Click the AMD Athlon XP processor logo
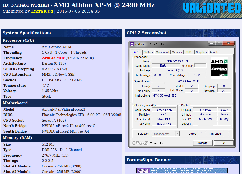Image resolution: width=242 pixels, height=174 pixels. click(219, 68)
